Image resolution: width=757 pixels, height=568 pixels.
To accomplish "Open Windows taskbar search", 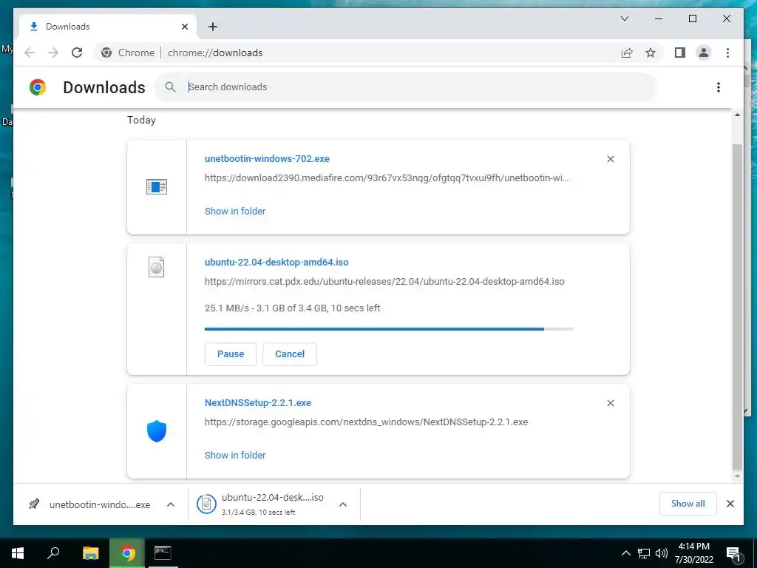I will pyautogui.click(x=53, y=553).
